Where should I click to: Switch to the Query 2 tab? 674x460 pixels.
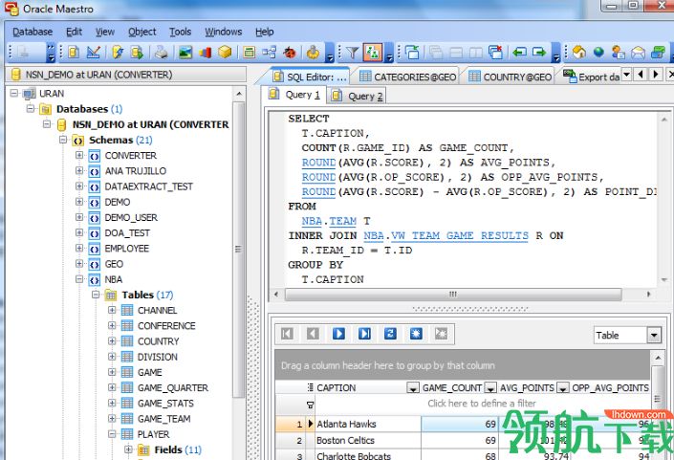[357, 96]
